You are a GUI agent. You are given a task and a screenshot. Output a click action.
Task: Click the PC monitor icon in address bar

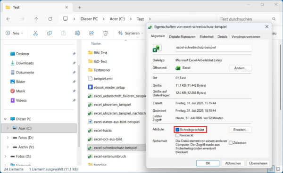pos(66,19)
